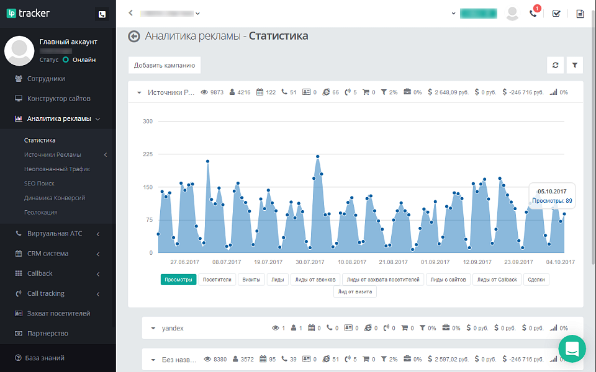This screenshot has height=372, width=596.
Task: Refresh statistics with the reload icon
Action: [x=556, y=64]
